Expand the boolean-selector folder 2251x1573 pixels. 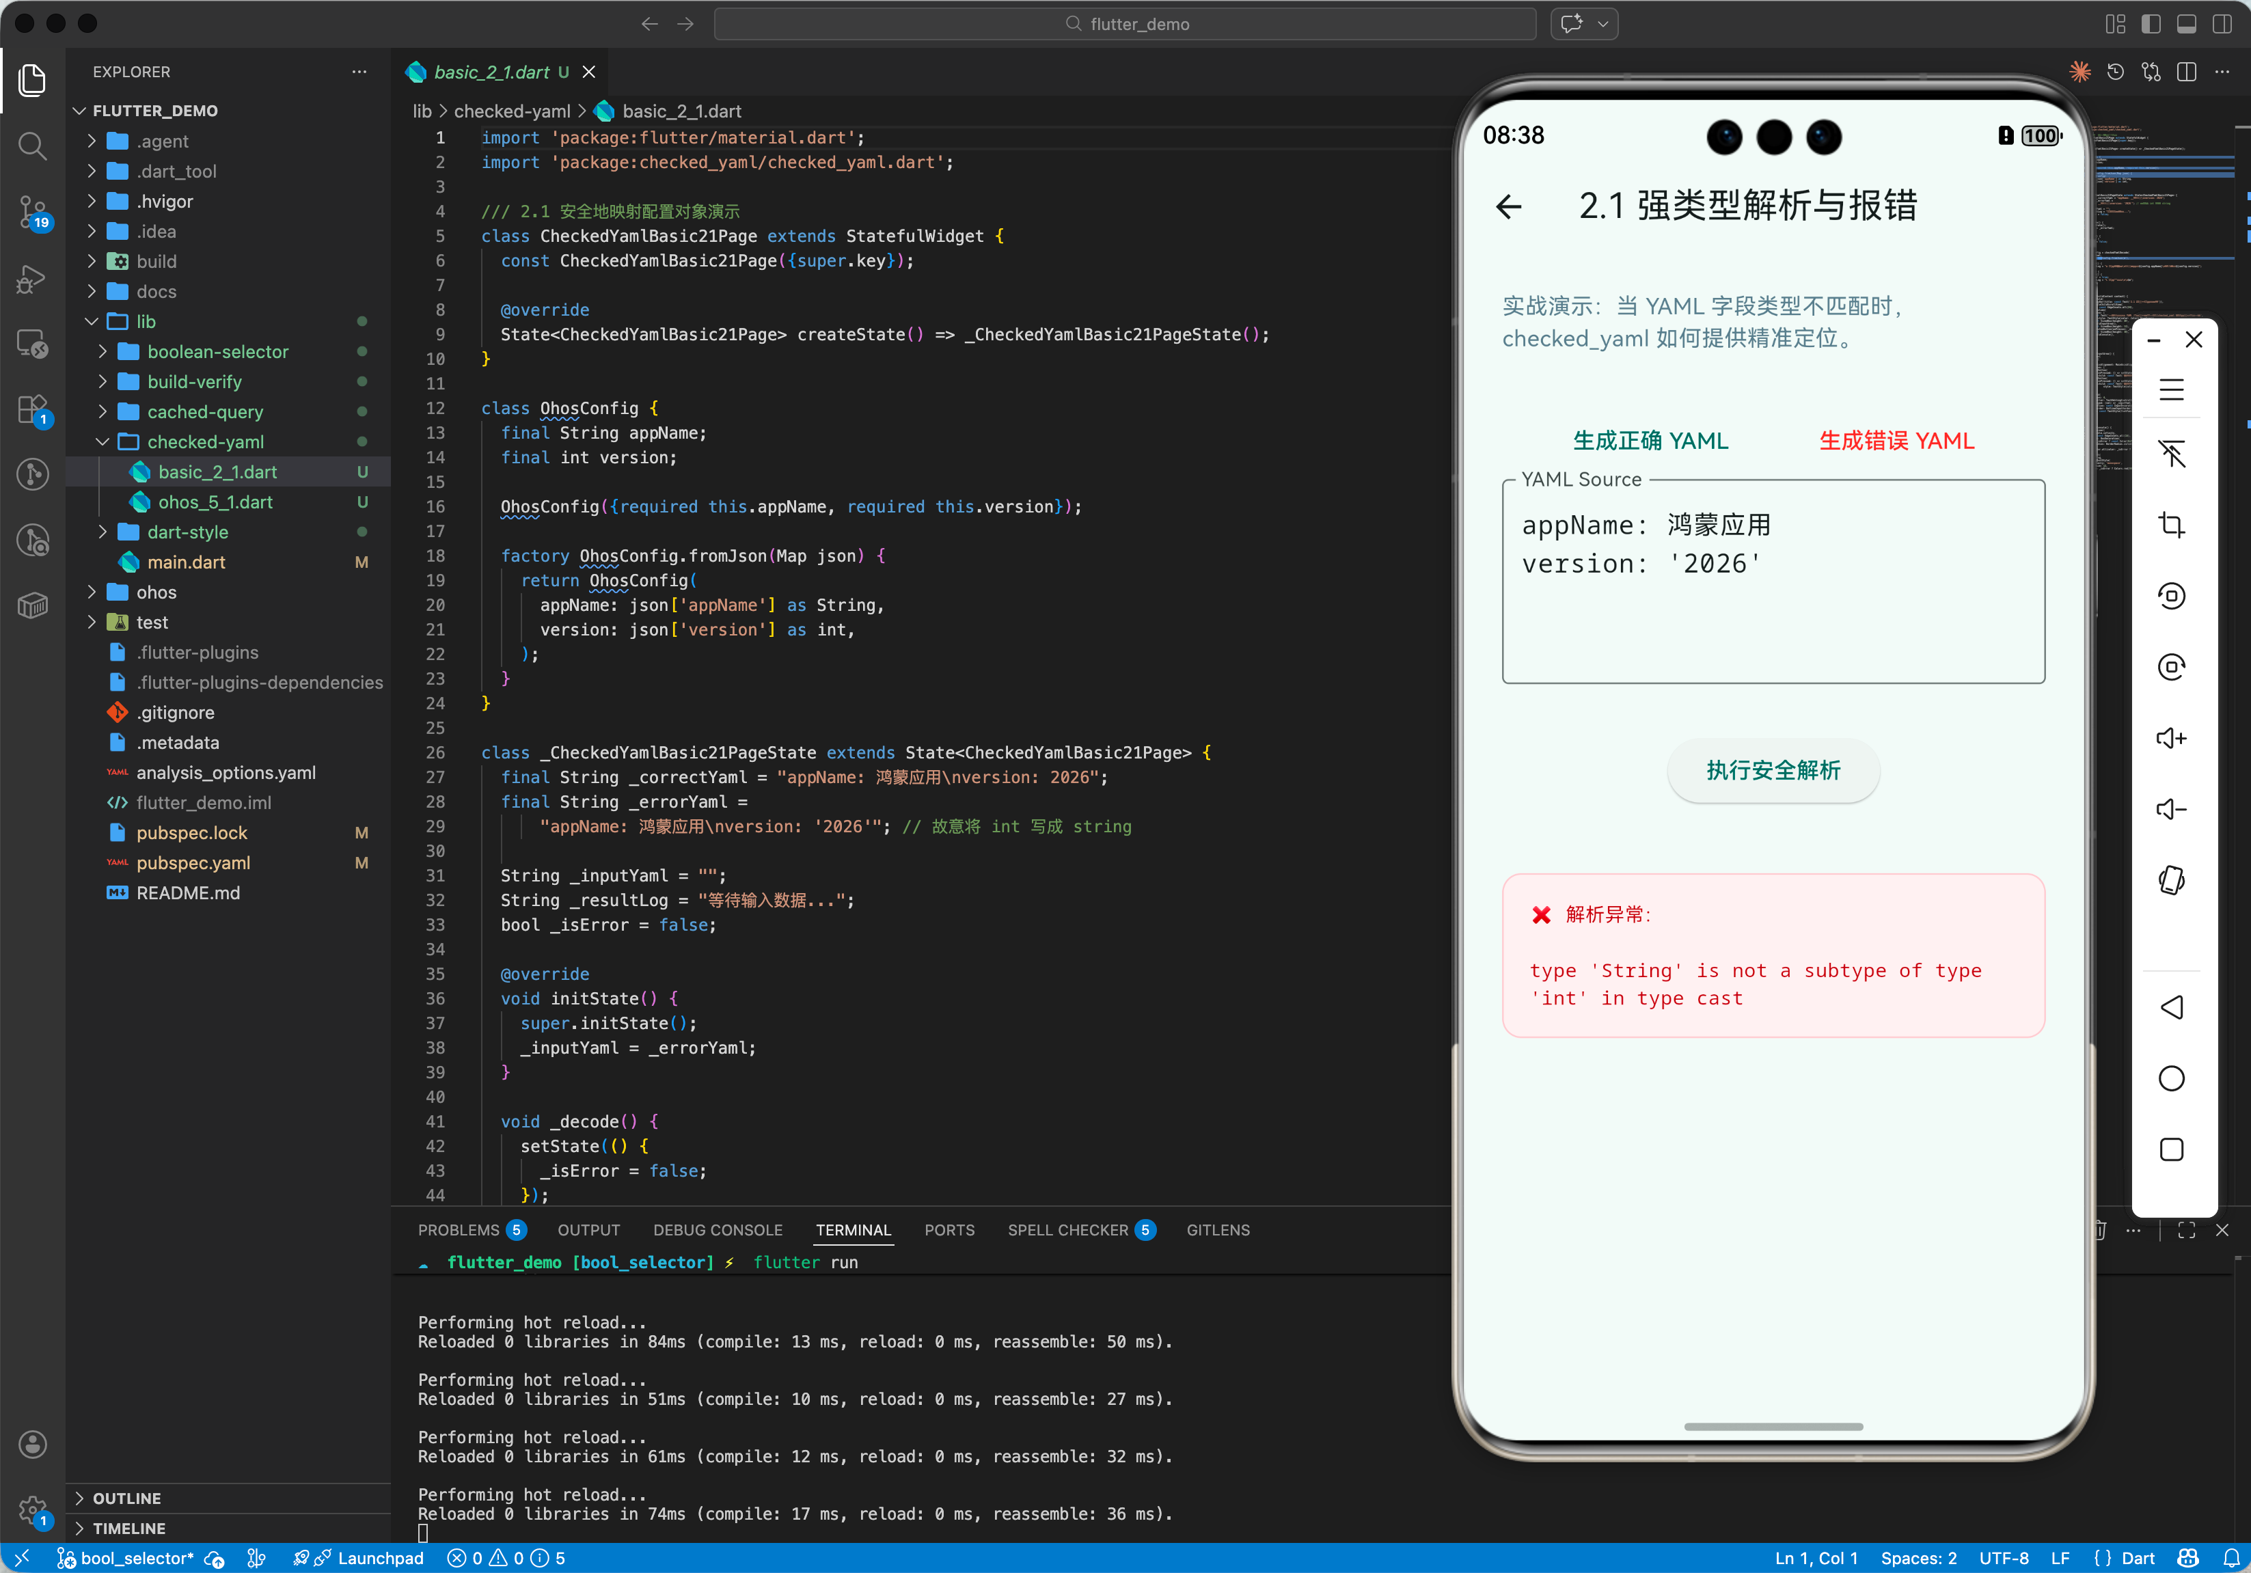click(x=217, y=352)
